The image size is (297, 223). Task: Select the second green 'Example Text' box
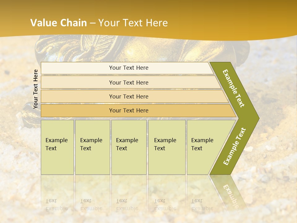coord(93,147)
